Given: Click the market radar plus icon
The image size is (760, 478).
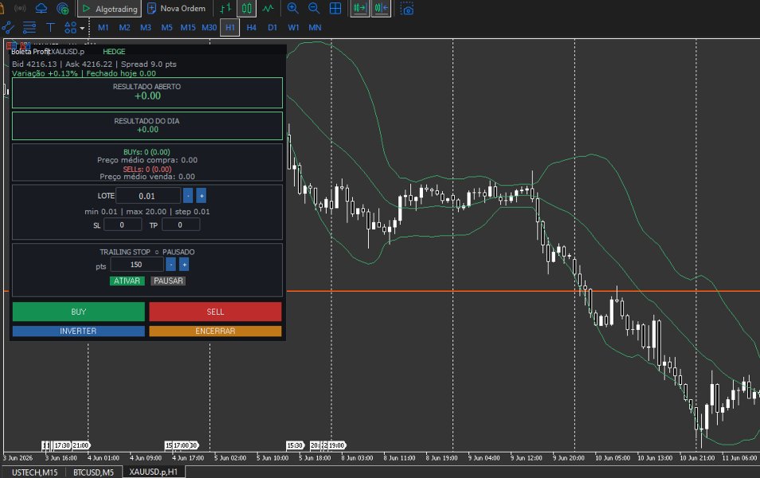Looking at the screenshot, I should (62, 9).
